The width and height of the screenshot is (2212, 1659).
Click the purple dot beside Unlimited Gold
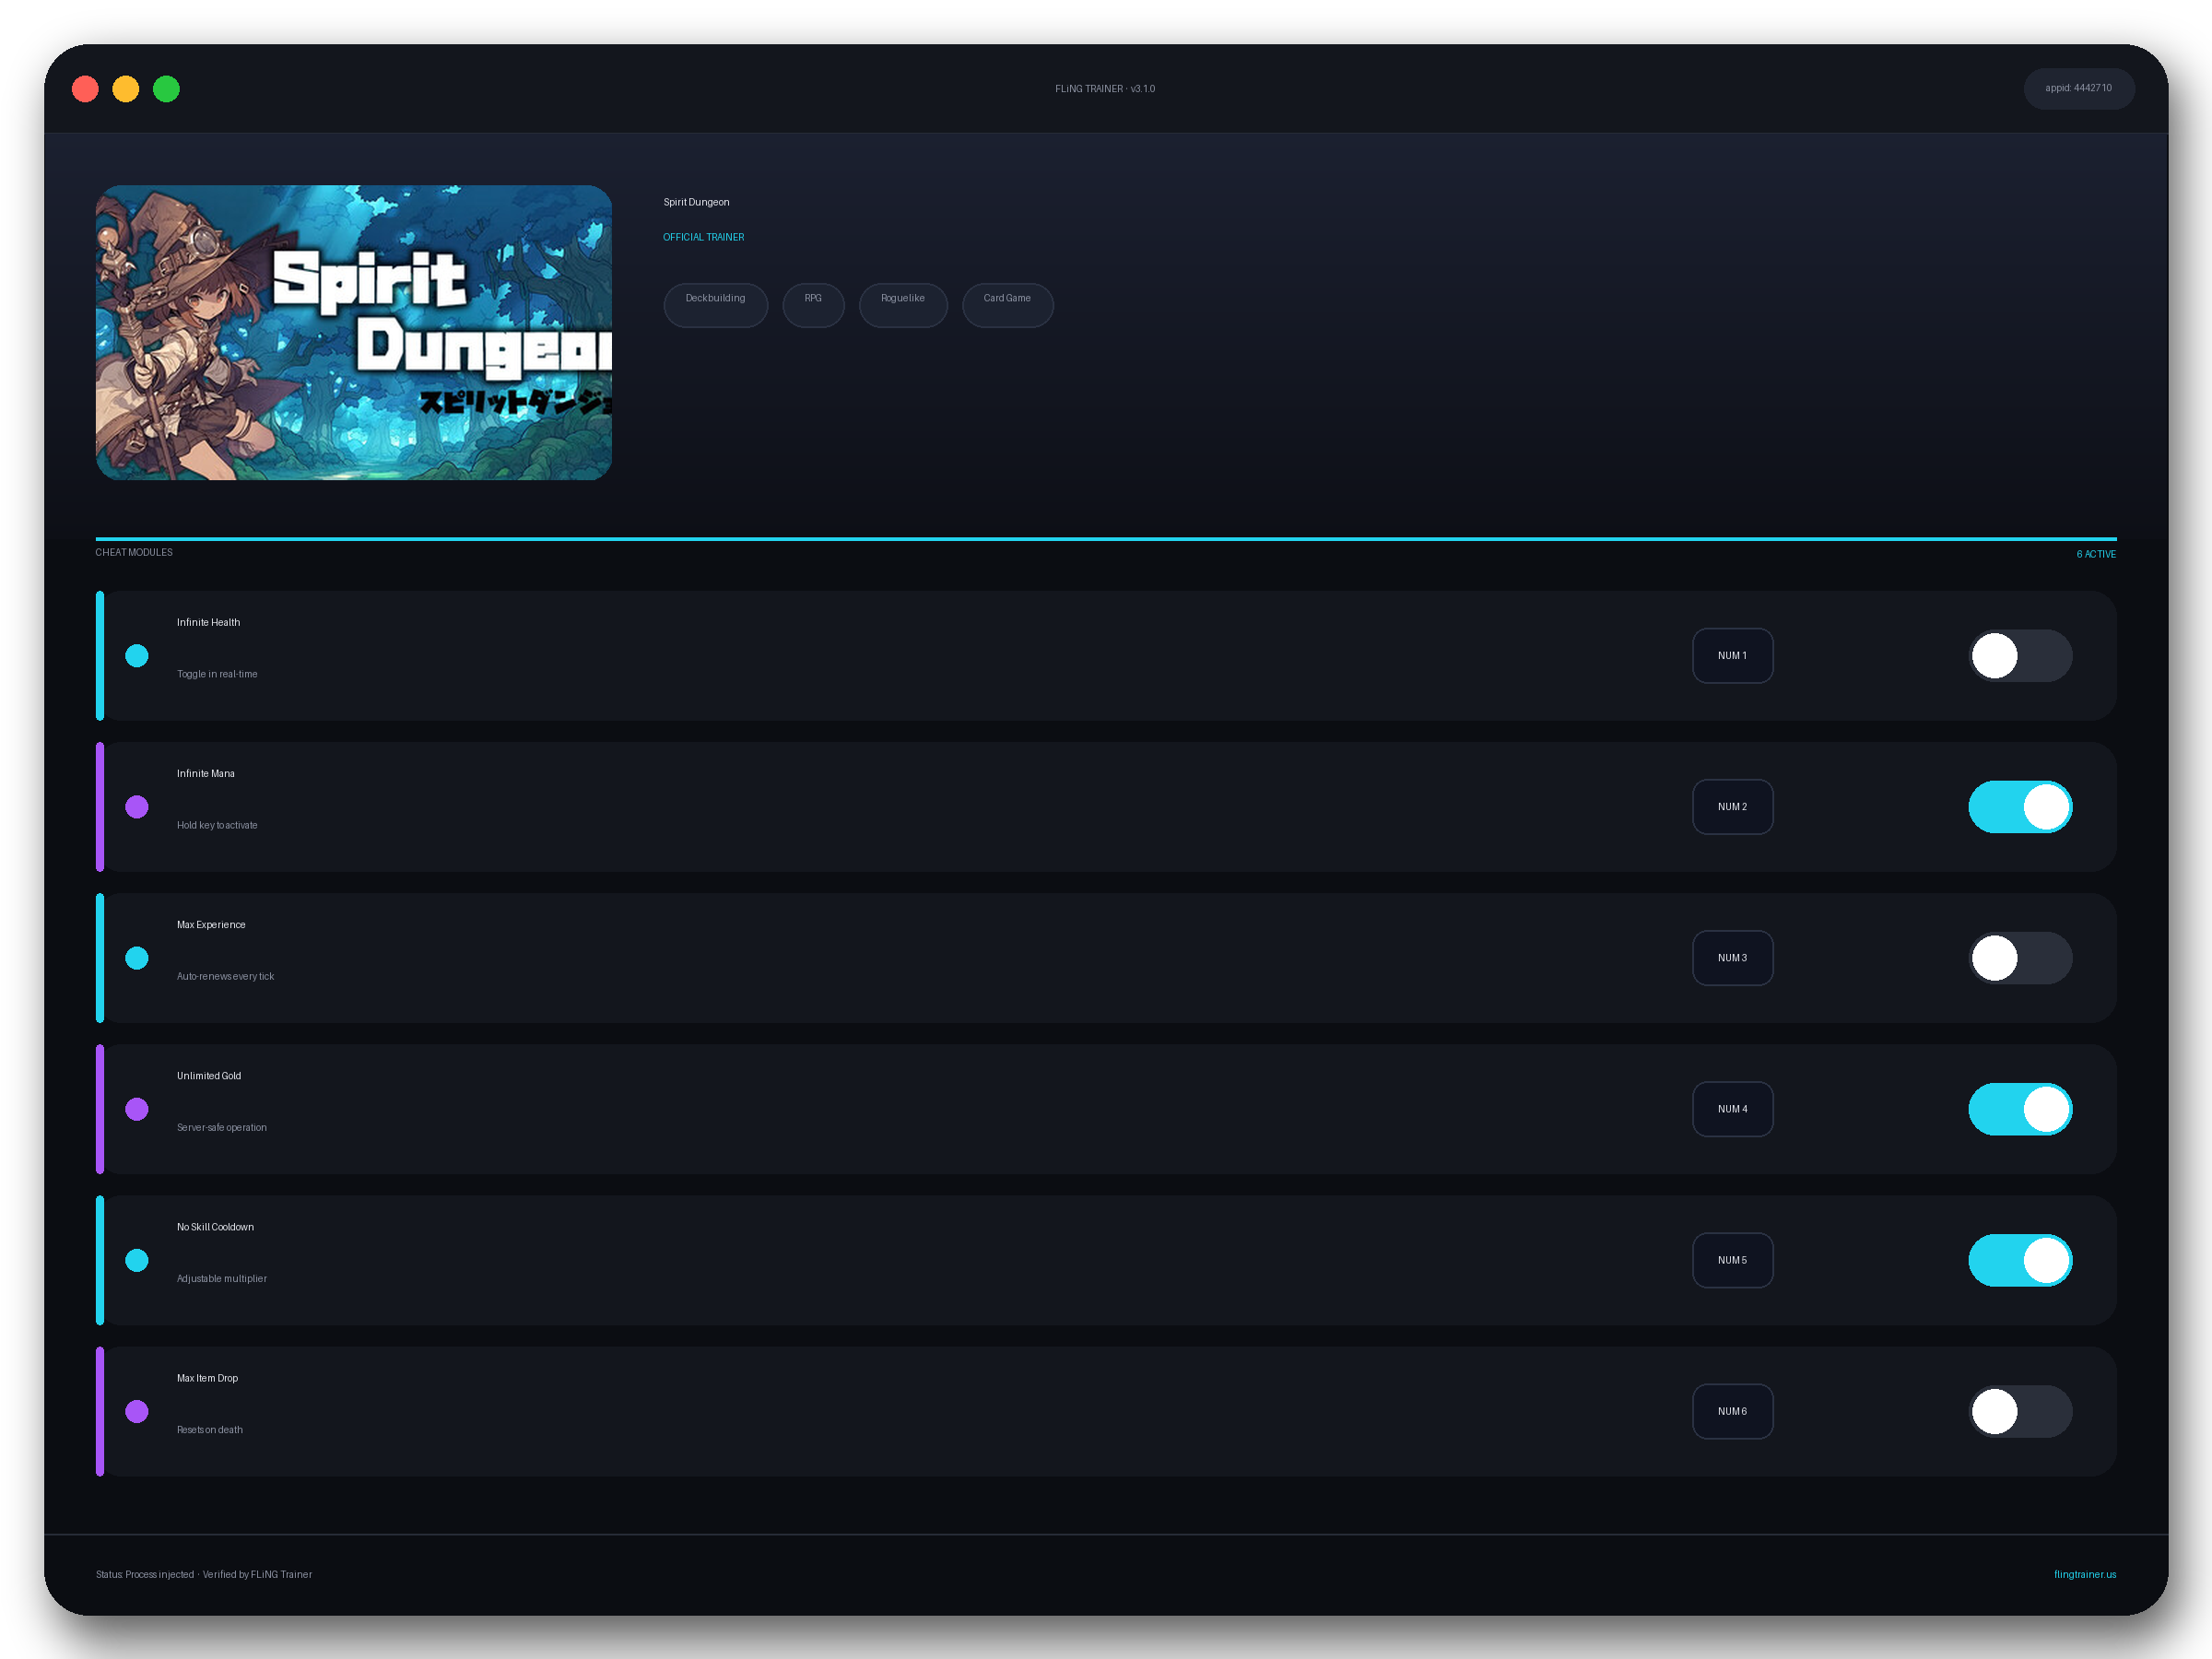click(137, 1109)
